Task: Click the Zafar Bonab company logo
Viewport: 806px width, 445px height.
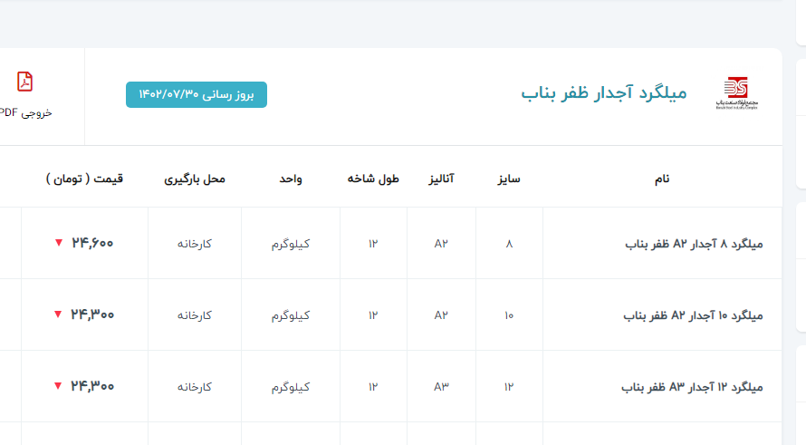Action: tap(735, 92)
